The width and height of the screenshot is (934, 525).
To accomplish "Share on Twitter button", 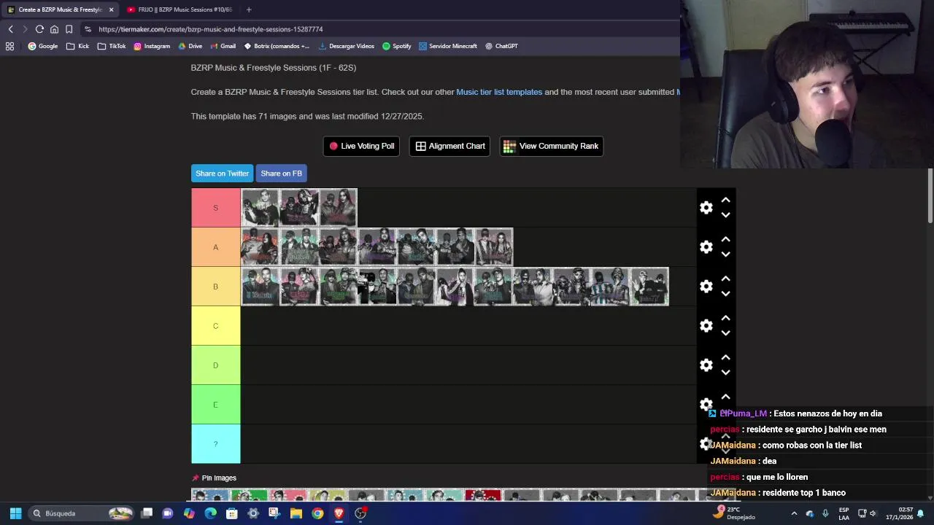I will point(222,174).
